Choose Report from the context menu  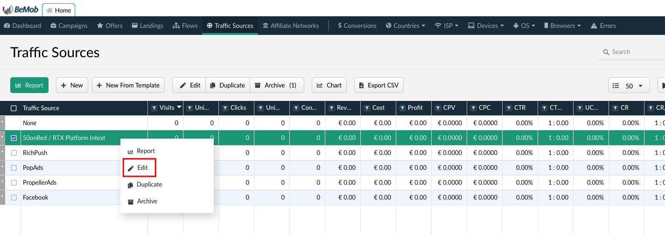167,151
